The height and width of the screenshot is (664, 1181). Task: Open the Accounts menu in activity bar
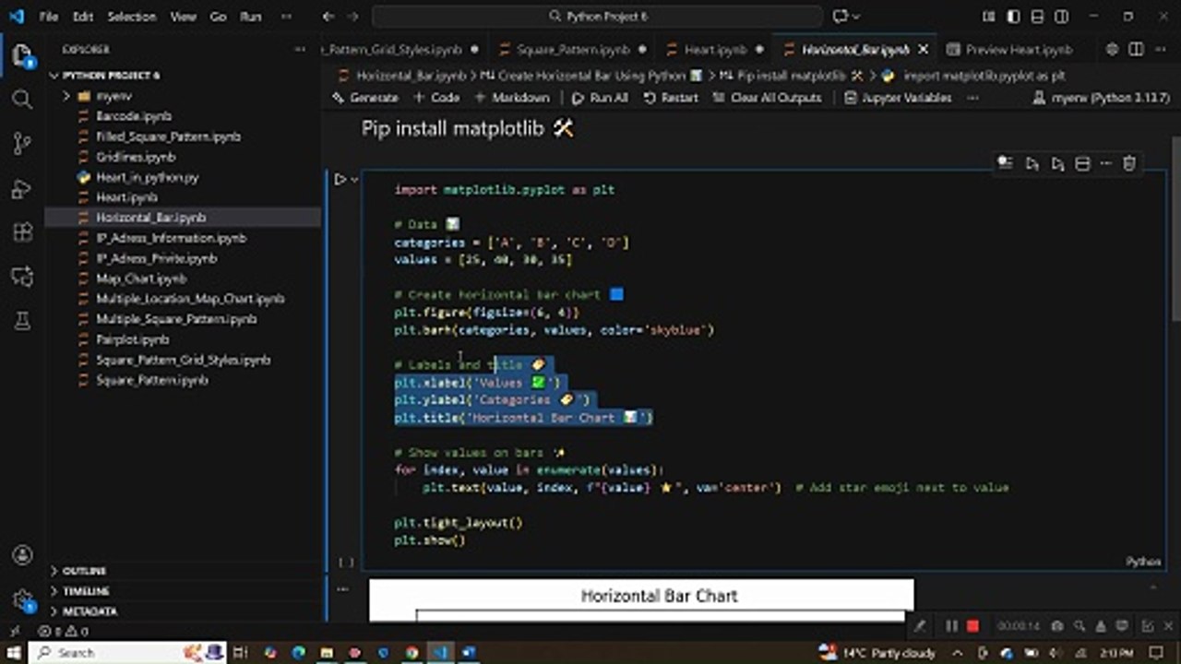[22, 555]
